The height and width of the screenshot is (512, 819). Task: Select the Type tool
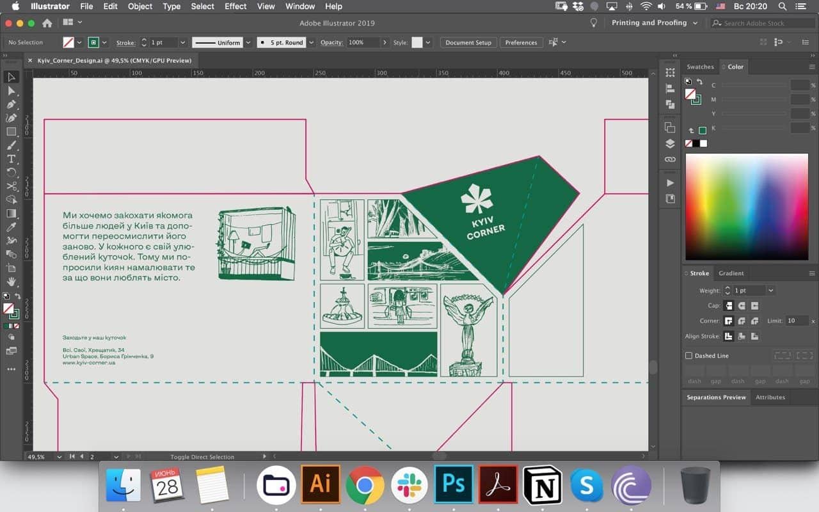12,159
